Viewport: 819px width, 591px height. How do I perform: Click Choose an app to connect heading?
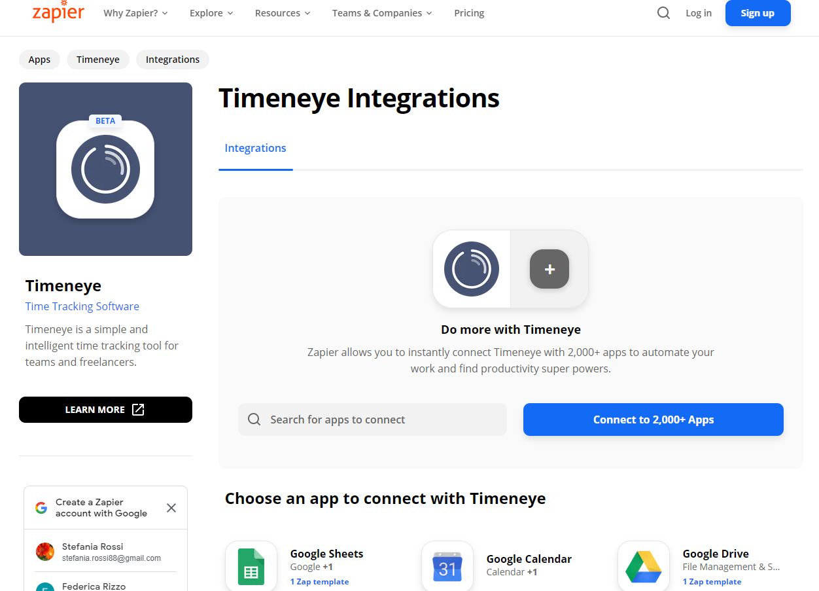[385, 499]
